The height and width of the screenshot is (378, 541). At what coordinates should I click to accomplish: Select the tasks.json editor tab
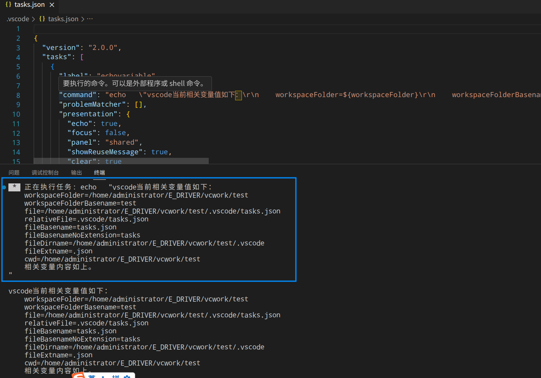tap(29, 5)
